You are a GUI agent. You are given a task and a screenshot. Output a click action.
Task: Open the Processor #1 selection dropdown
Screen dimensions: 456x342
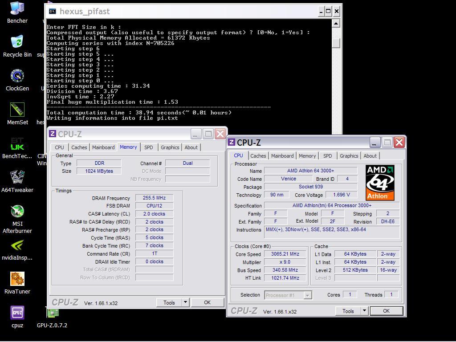click(288, 295)
